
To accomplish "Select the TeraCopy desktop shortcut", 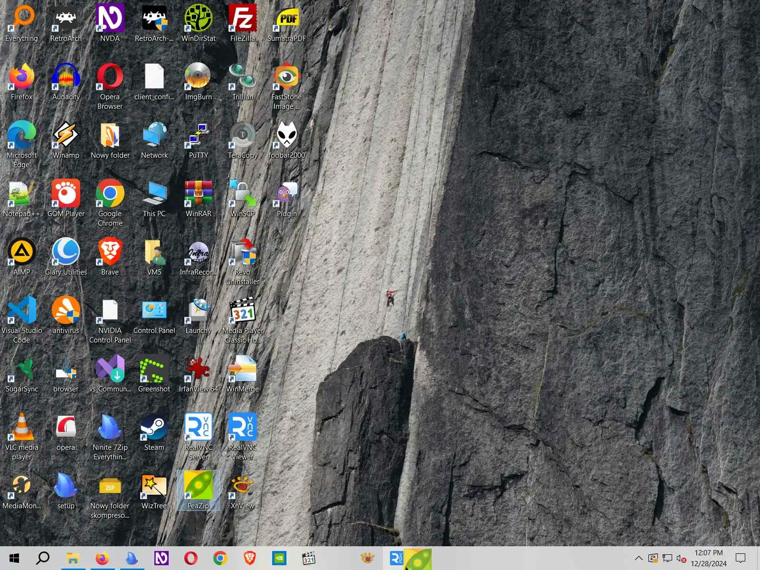I will click(243, 140).
